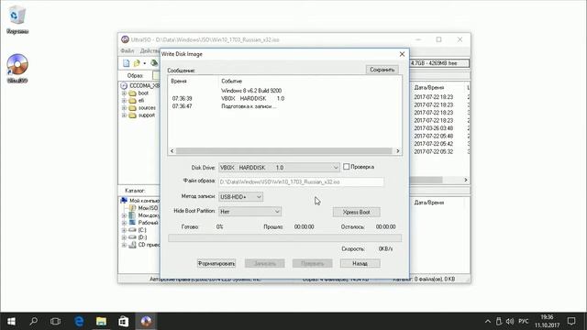Click the Сохранить button

pos(382,70)
